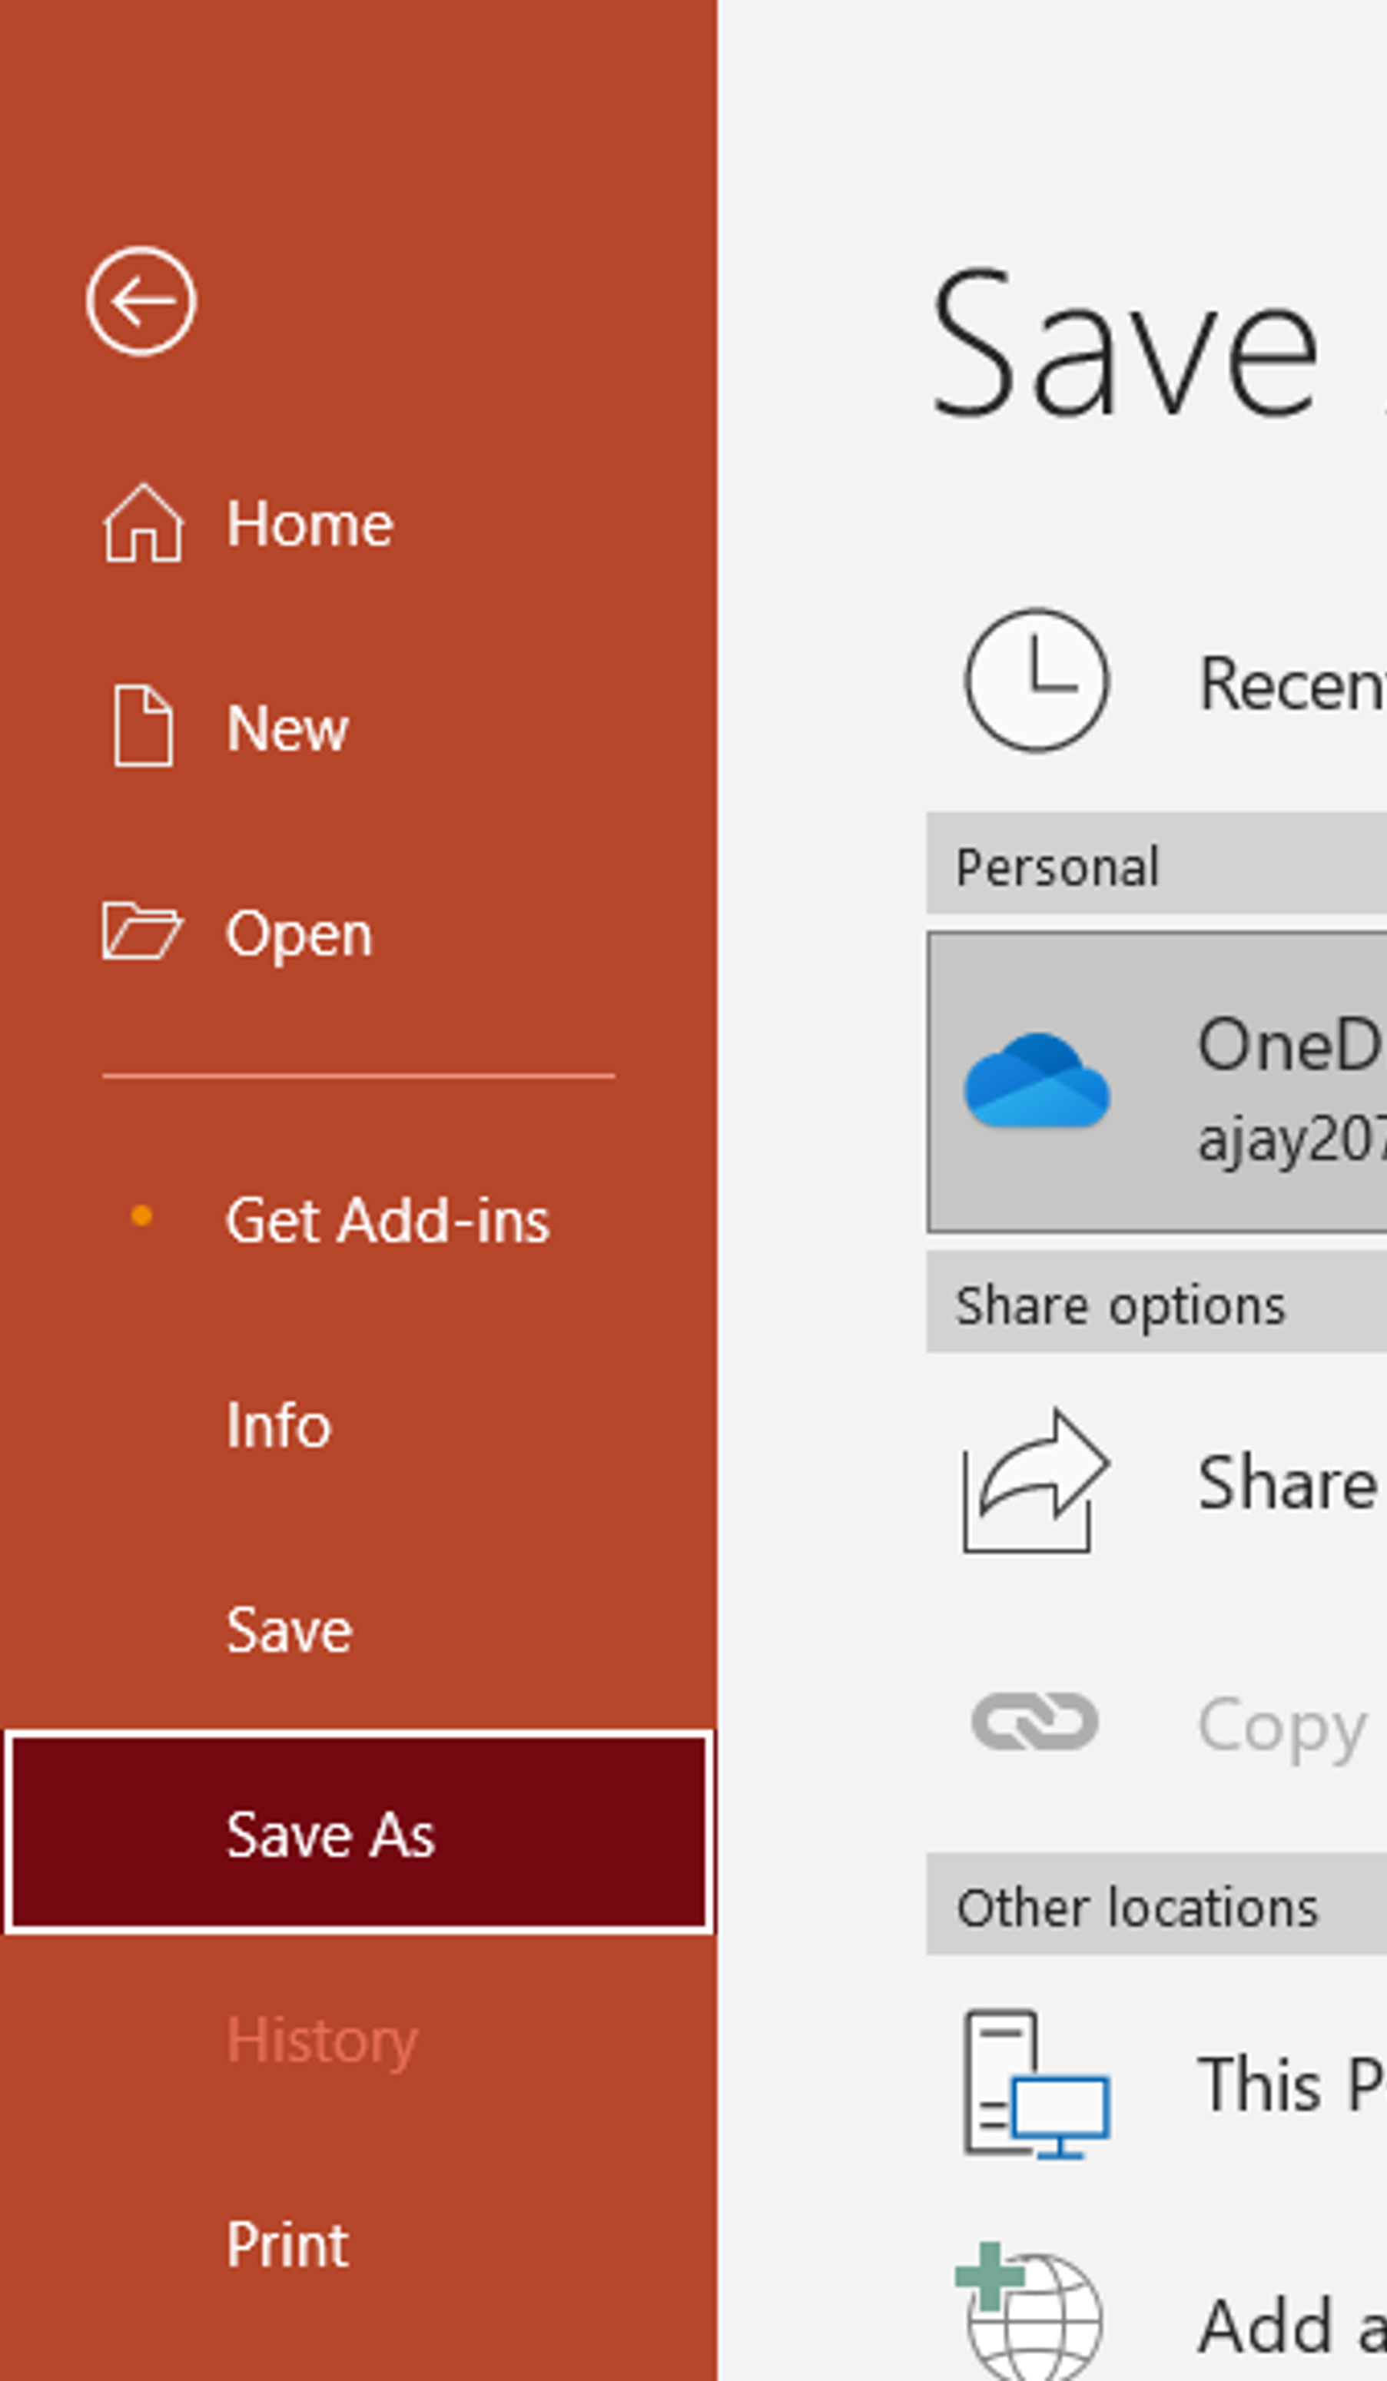Click the OneDrive cloud icon
1387x2381 pixels.
click(x=1037, y=1081)
